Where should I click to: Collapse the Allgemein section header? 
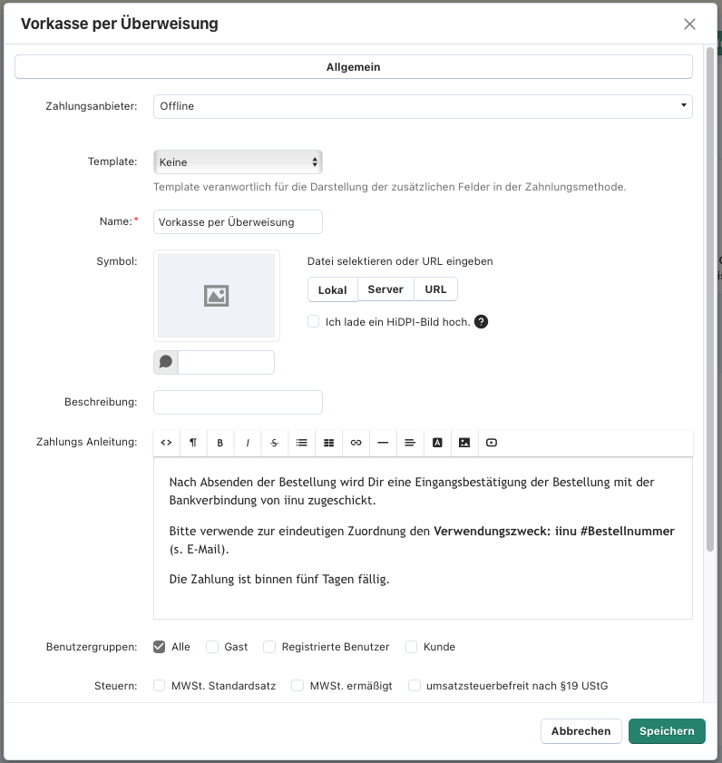[353, 67]
